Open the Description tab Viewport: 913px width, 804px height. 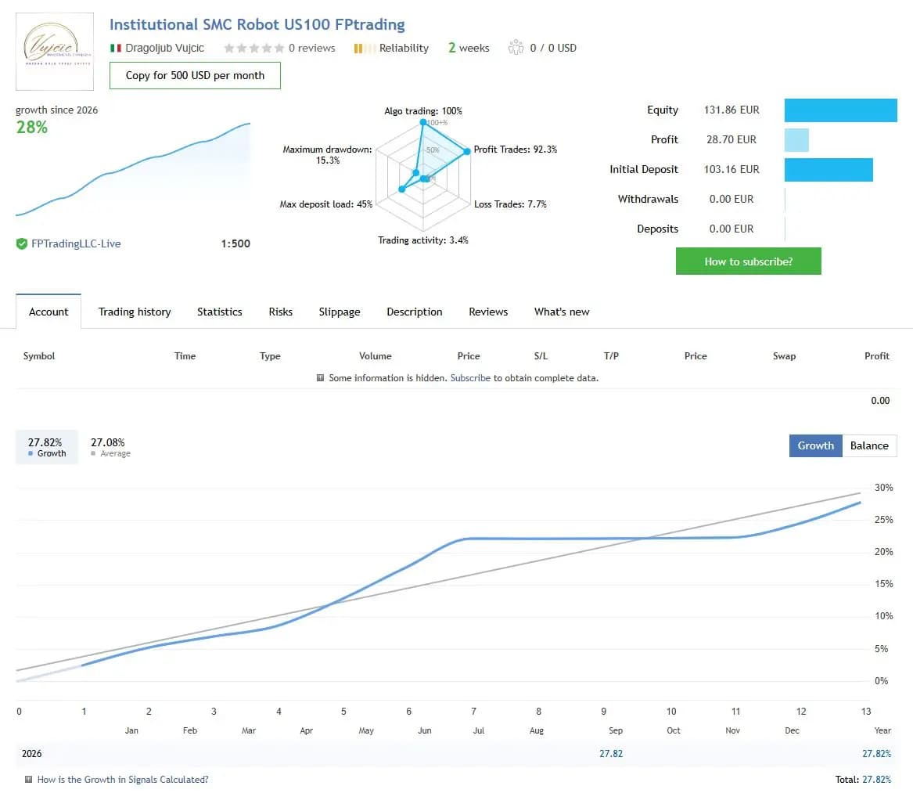click(x=415, y=312)
